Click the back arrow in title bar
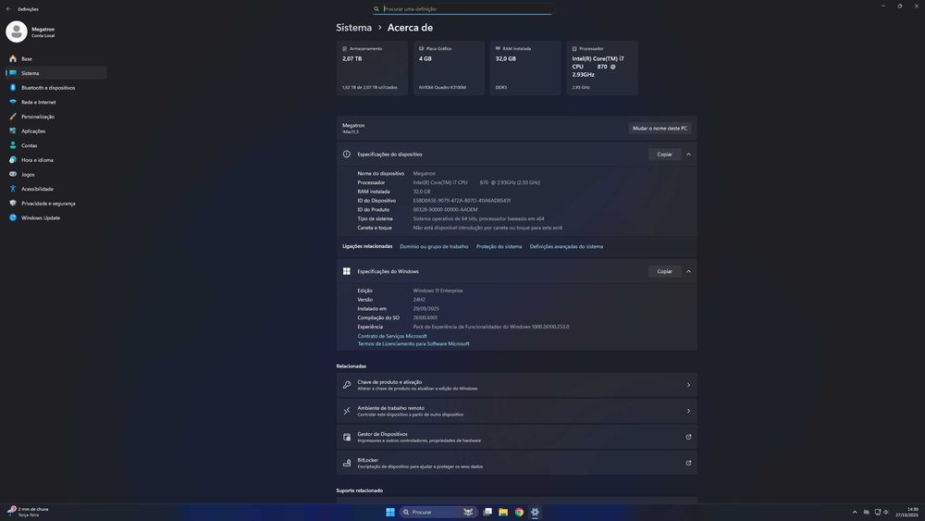This screenshot has height=521, width=925. (x=8, y=9)
